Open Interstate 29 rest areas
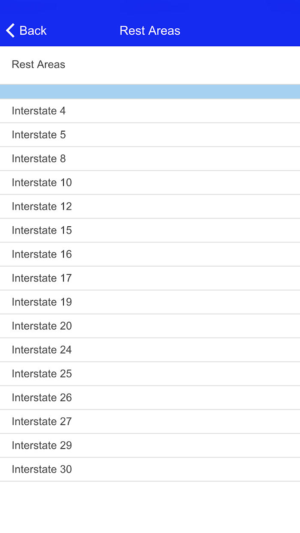Screen dimensions: 300x533 pos(150,446)
